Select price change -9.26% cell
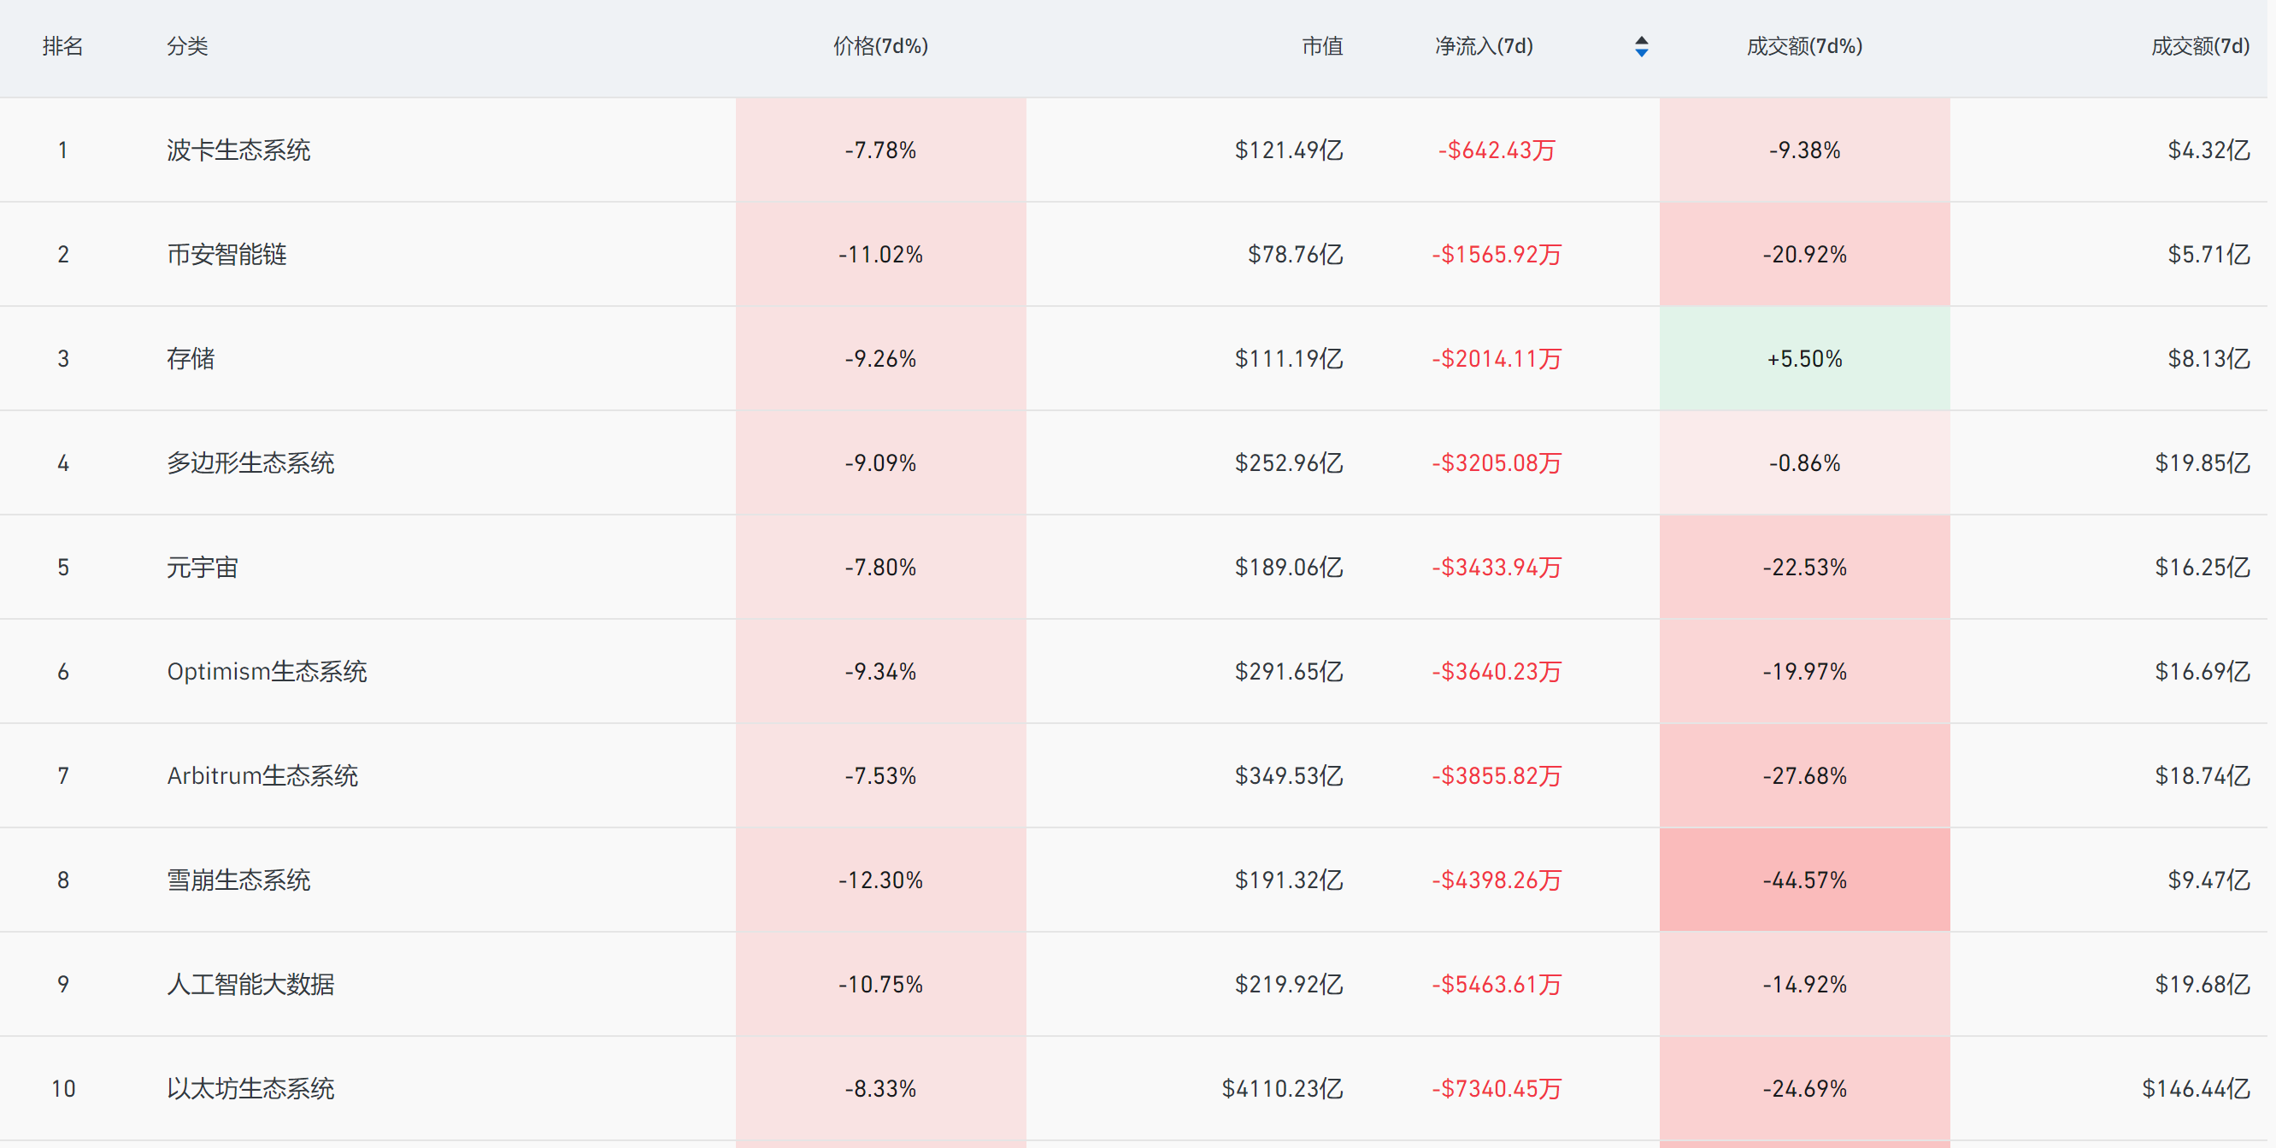This screenshot has height=1148, width=2276. [x=881, y=359]
